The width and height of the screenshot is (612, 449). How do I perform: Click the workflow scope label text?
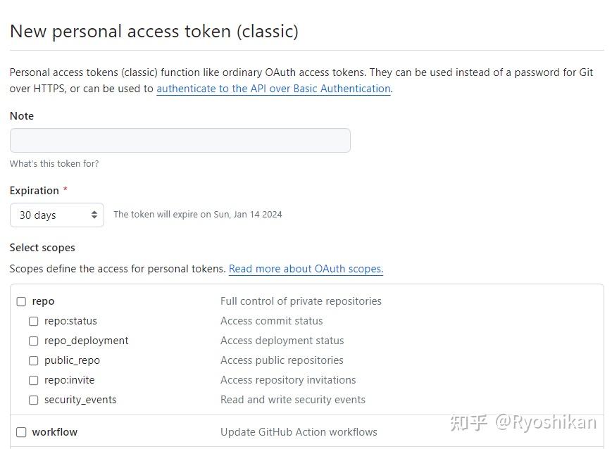[x=54, y=431]
